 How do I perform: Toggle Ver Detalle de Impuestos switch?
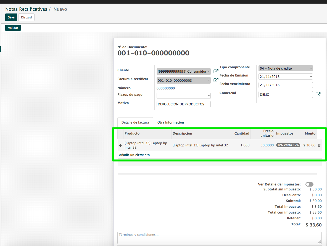click(x=309, y=184)
